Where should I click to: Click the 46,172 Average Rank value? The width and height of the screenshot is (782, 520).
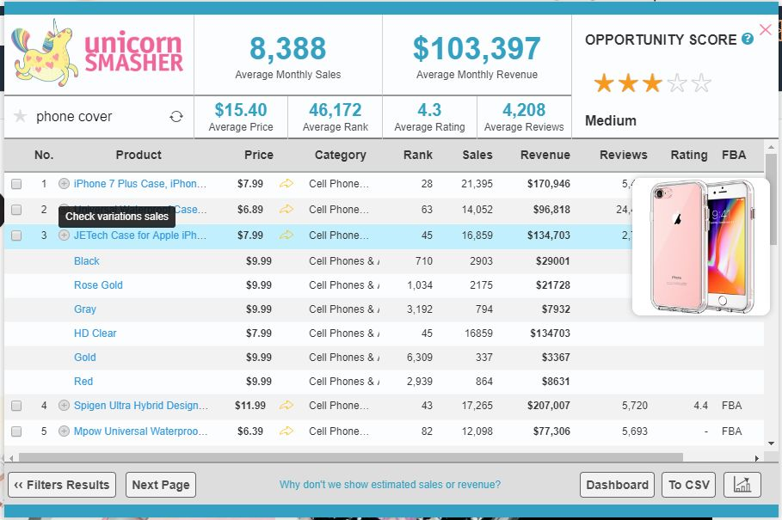click(x=336, y=109)
